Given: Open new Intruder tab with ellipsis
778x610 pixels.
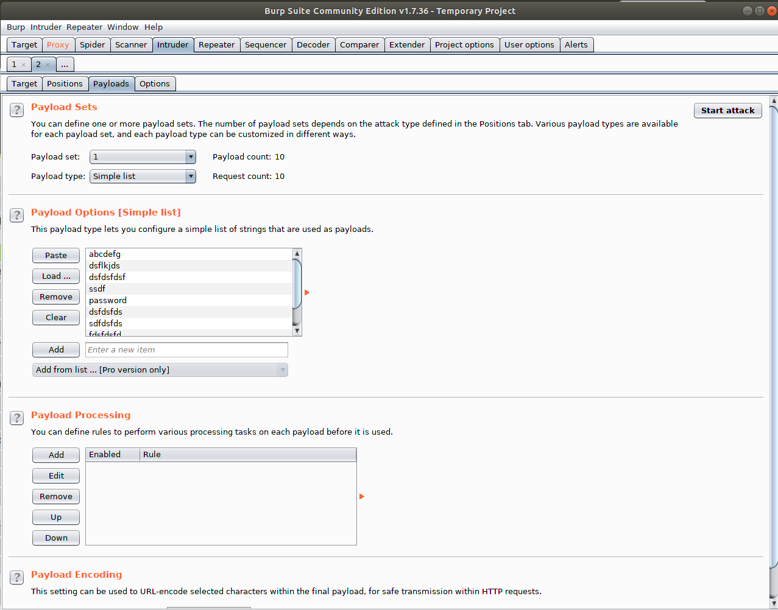Looking at the screenshot, I should tap(65, 65).
